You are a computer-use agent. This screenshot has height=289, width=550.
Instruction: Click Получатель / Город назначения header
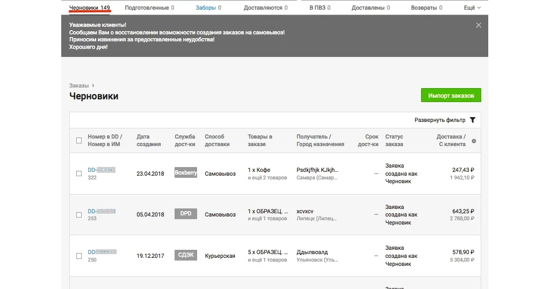point(320,140)
